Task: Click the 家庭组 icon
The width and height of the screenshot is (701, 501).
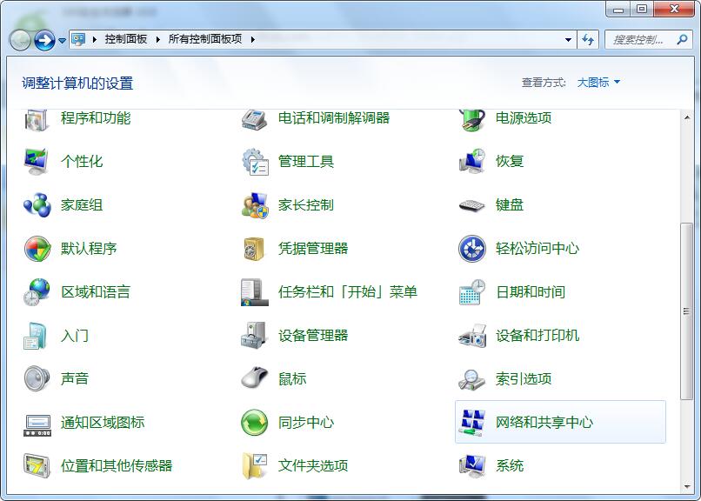Action: (37, 205)
